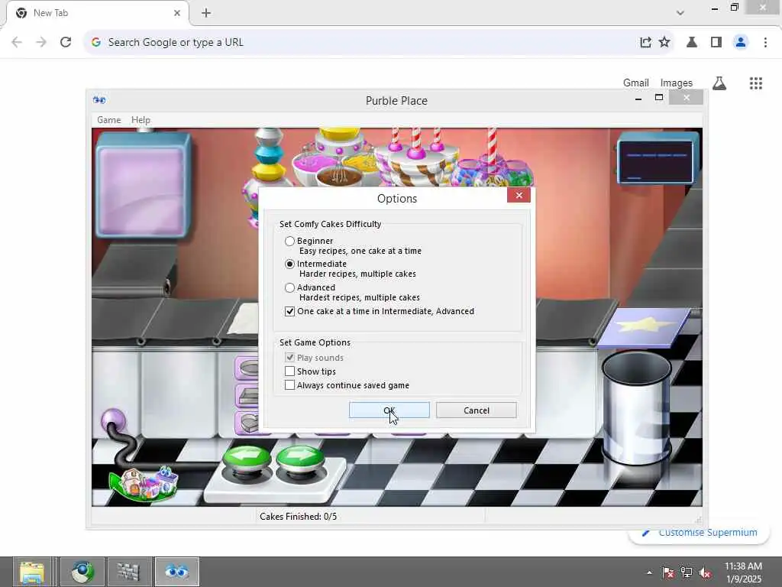Open File Explorer from the taskbar
The image size is (782, 587).
point(33,572)
